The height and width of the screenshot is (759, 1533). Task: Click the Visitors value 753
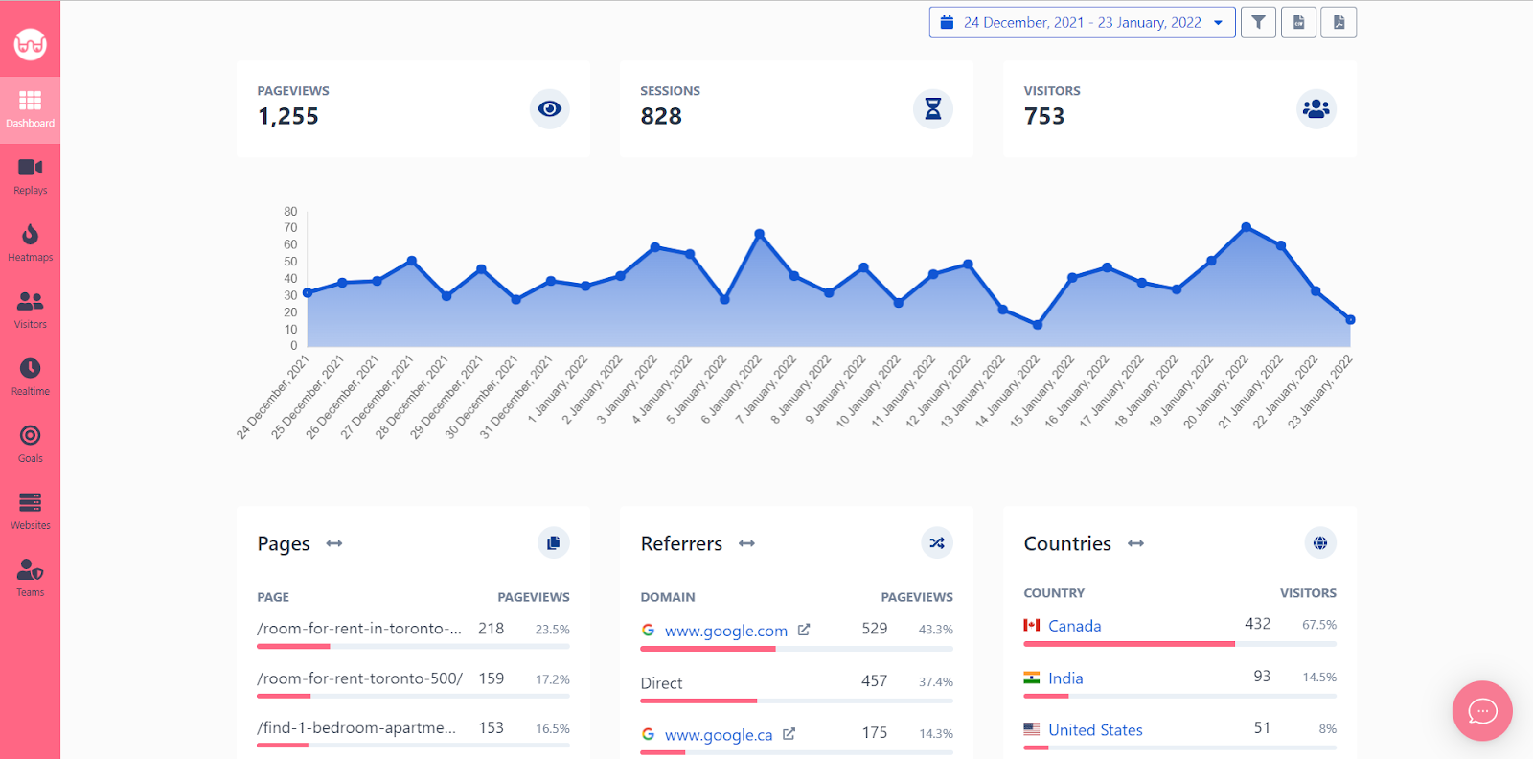1044,116
